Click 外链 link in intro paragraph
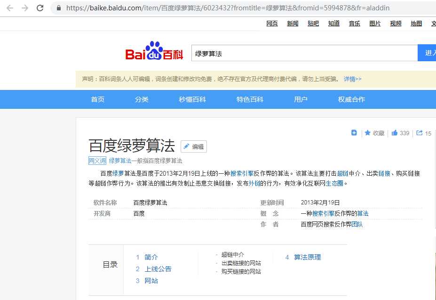436x300 pixels. click(x=254, y=183)
